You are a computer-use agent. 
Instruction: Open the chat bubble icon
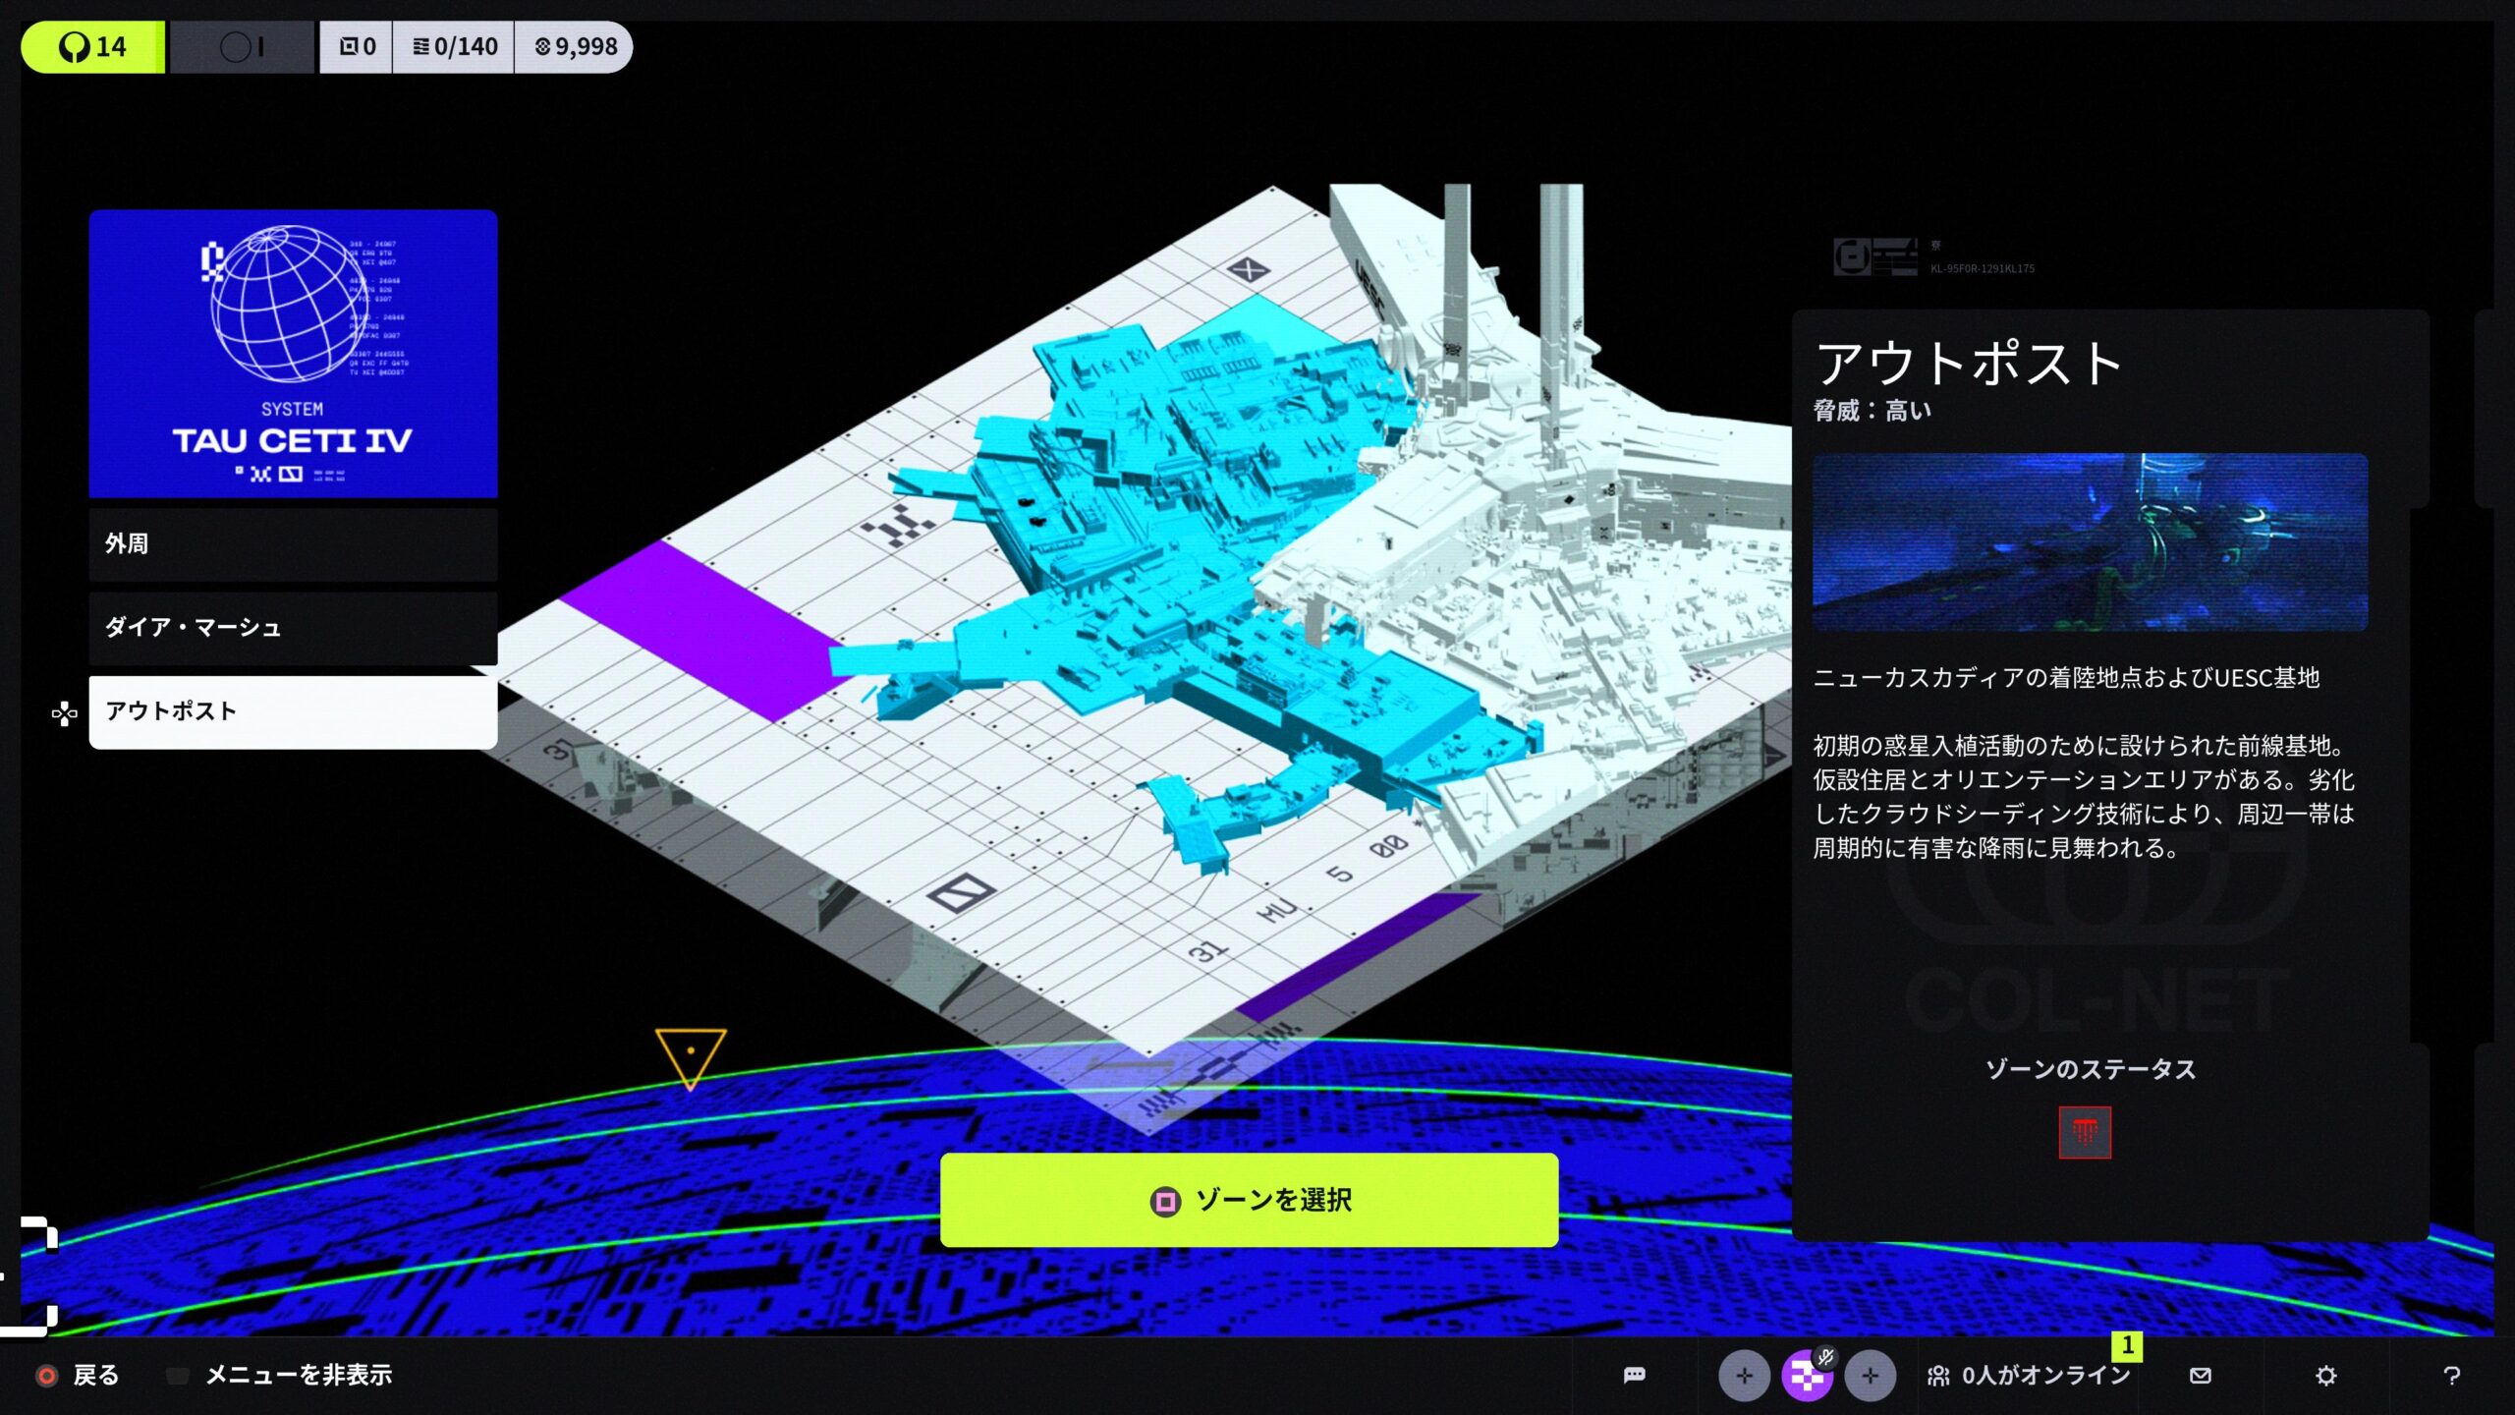click(1634, 1375)
